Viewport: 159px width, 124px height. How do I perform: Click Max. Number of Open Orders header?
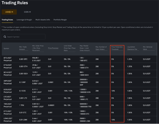pos(101,48)
